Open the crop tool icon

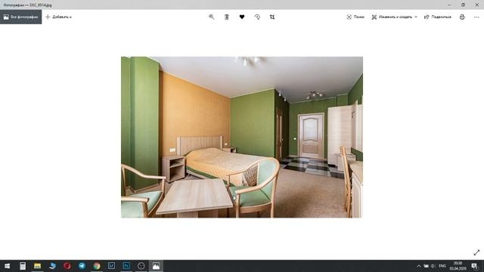click(272, 17)
